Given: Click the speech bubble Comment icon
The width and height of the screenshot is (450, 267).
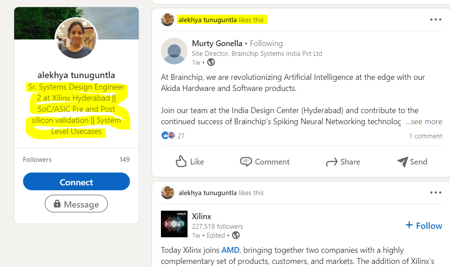Looking at the screenshot, I should coord(246,161).
